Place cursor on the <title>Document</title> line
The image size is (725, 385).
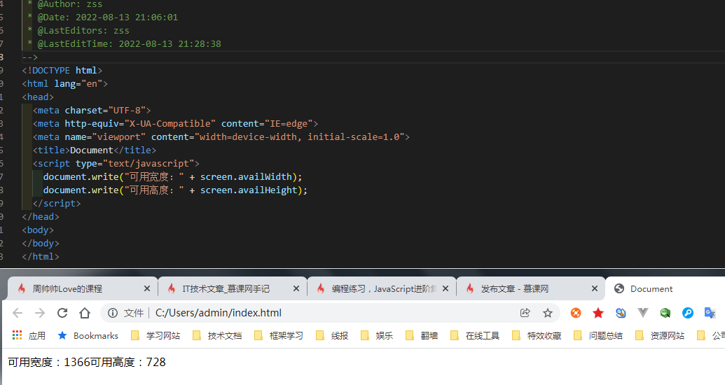95,150
